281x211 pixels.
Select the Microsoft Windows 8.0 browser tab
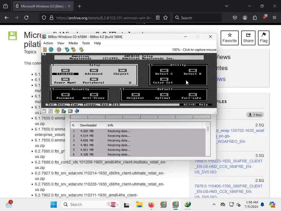[x=43, y=6]
